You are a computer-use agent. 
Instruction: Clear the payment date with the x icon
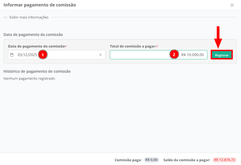click(100, 55)
